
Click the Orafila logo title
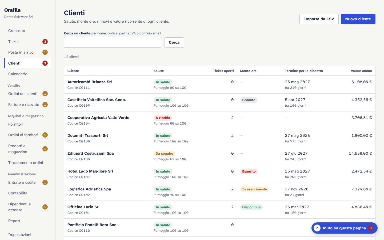[12, 10]
